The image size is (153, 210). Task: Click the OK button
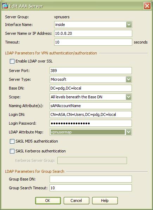pyautogui.click(x=48, y=201)
